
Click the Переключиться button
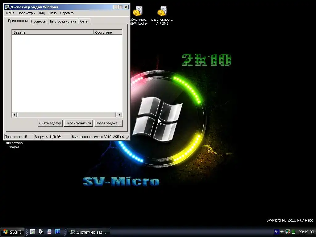(78, 123)
